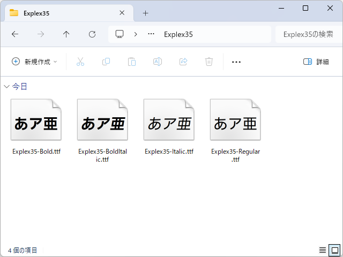
Task: Click the Delete trash icon
Action: tap(209, 62)
